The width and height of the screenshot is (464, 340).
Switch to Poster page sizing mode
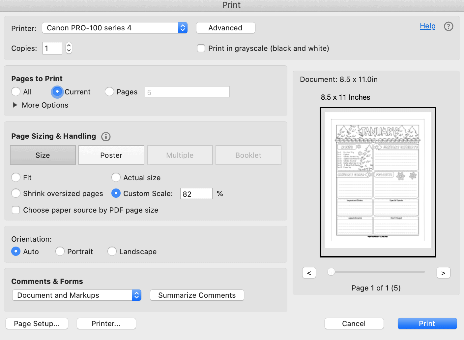[x=111, y=155]
